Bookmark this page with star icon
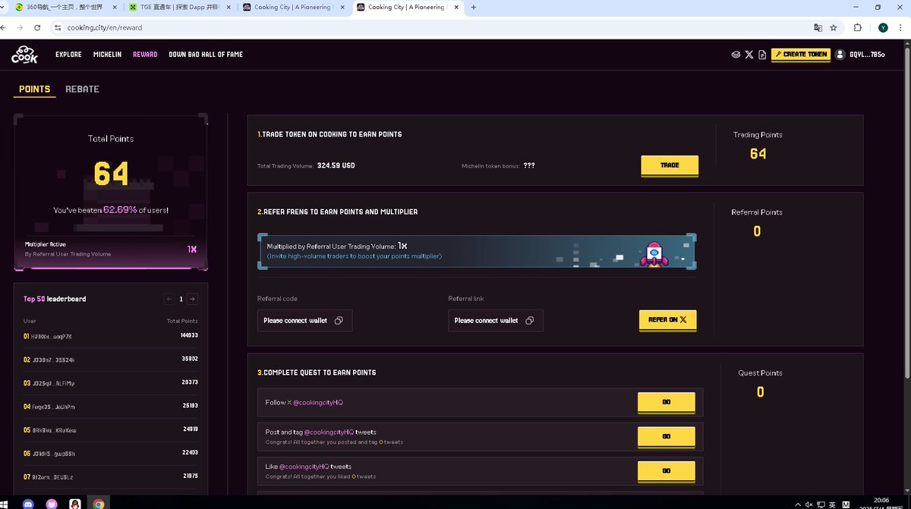This screenshot has height=509, width=911. tap(834, 27)
